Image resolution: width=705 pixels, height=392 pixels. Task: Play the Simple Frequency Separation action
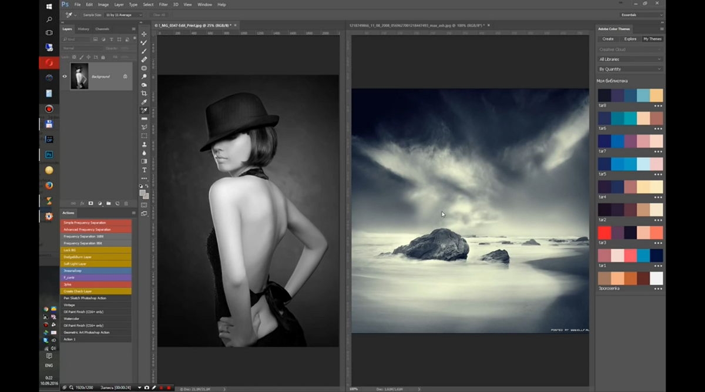pos(96,223)
